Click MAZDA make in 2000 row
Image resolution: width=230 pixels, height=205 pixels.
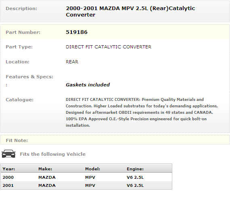pyautogui.click(x=47, y=177)
